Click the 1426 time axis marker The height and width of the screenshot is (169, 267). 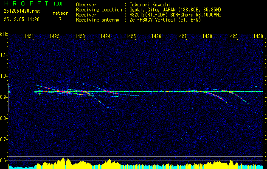[156, 36]
